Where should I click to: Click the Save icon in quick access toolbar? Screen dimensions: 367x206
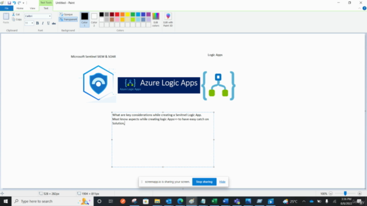pos(9,3)
